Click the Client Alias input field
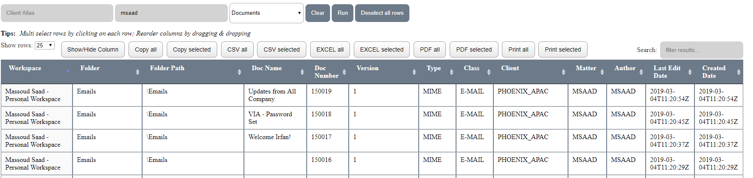This screenshot has width=753, height=178. [x=57, y=13]
